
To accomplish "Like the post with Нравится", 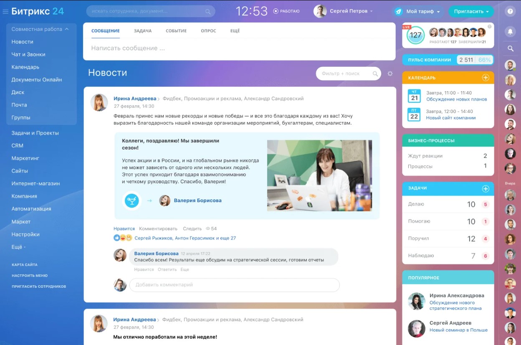I will tap(124, 229).
